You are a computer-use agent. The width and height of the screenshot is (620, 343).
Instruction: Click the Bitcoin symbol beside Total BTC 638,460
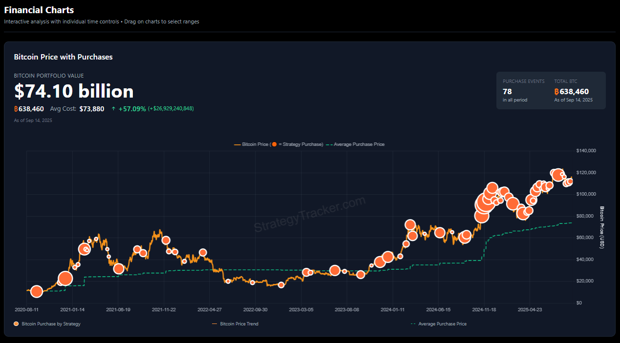coord(556,92)
